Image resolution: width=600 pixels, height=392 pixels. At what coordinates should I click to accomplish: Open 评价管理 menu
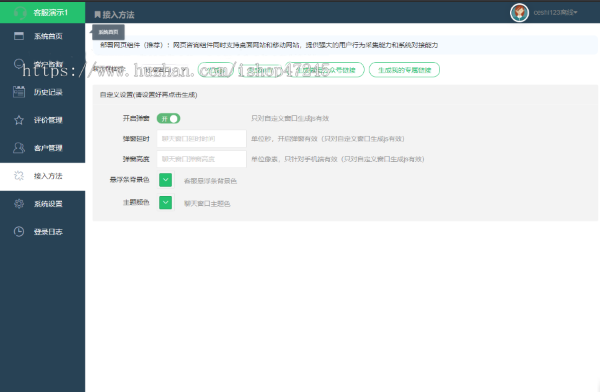(x=43, y=120)
